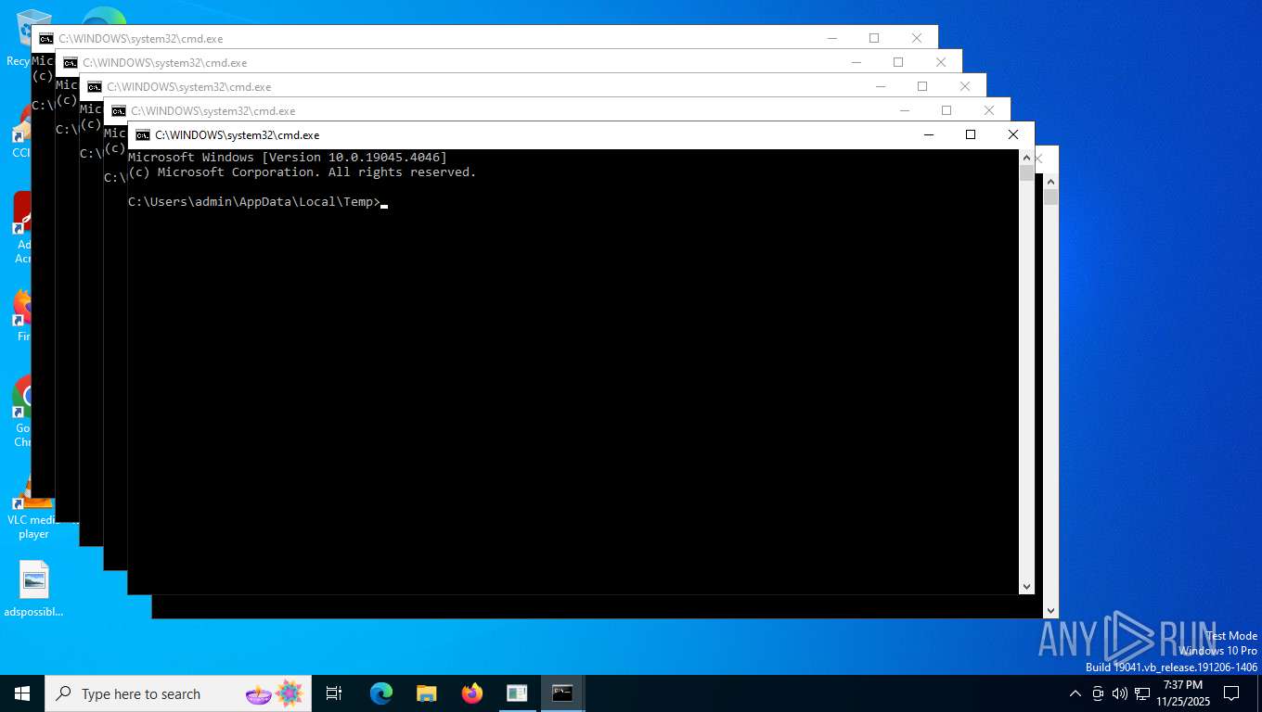The image size is (1262, 712).
Task: Click the system menu icon of the second cmd window
Action: coord(118,110)
